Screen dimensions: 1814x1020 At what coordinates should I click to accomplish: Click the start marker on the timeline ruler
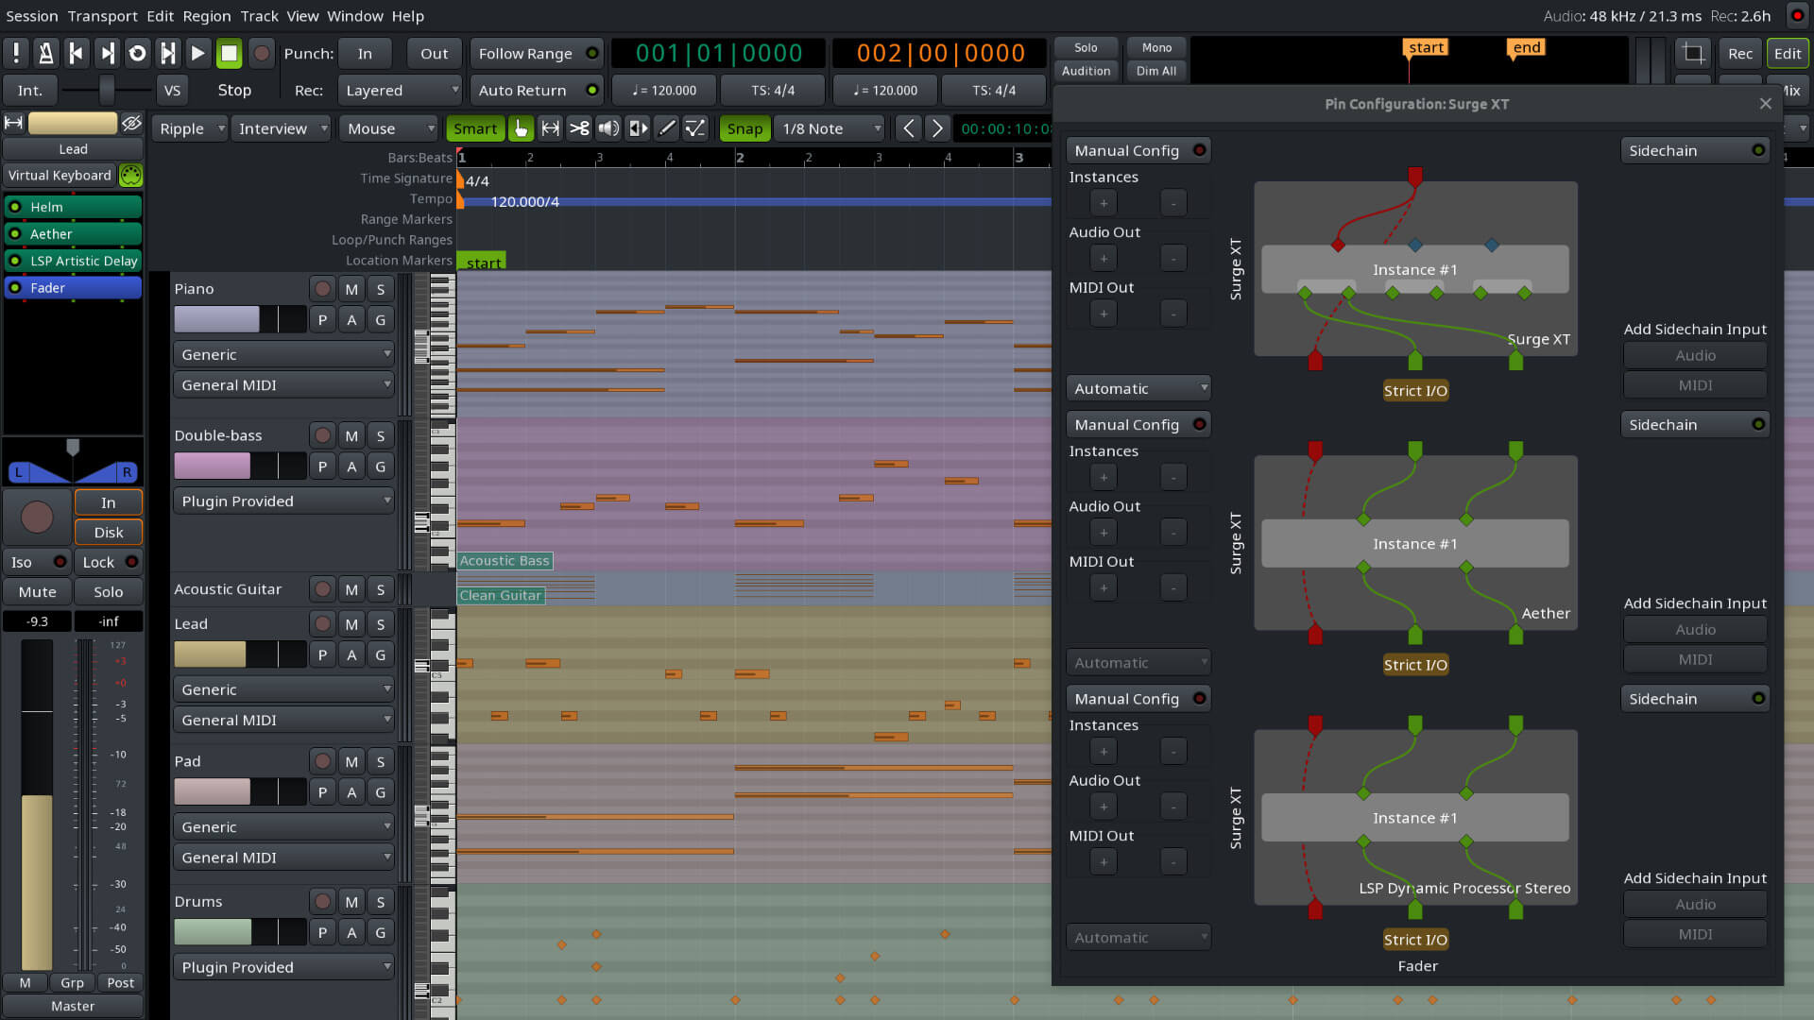click(x=482, y=262)
